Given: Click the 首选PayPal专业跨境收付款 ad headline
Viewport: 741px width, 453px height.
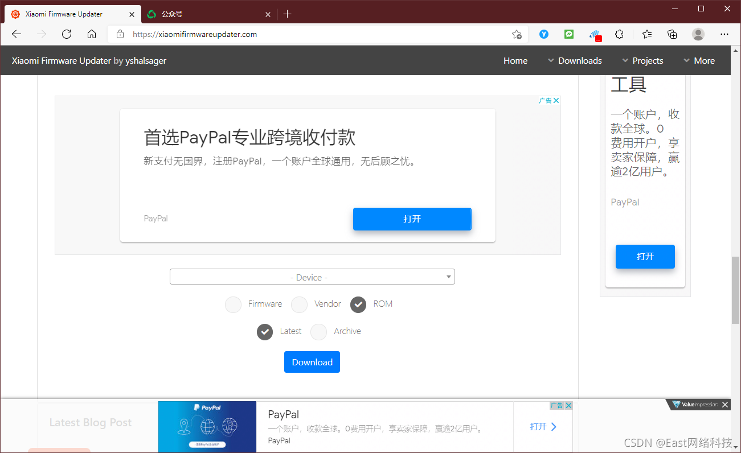Looking at the screenshot, I should click(249, 138).
